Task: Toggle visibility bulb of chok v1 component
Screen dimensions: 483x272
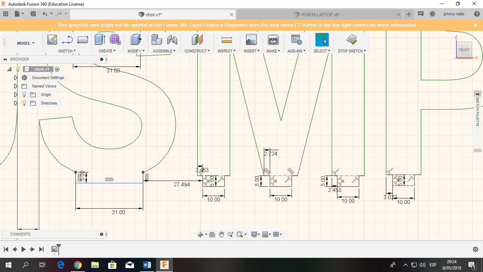Action: 18,69
